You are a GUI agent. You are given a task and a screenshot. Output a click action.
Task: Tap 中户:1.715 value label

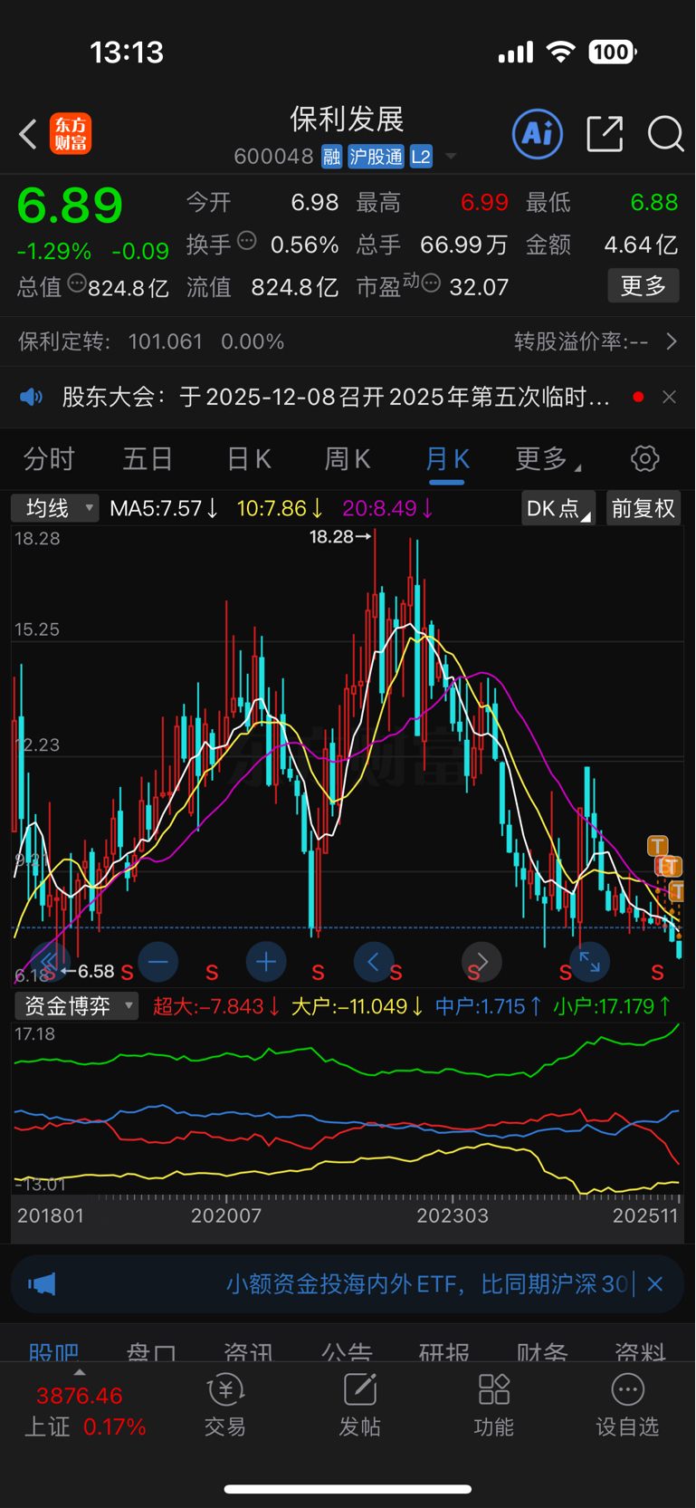point(489,1006)
